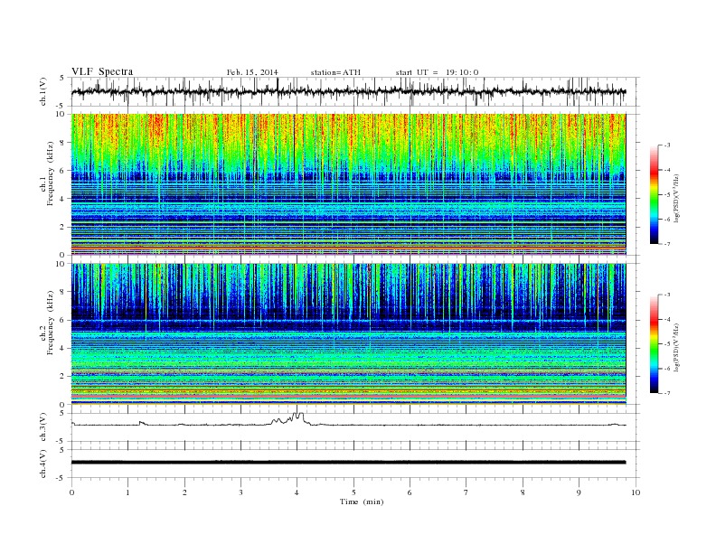Click the ch.1 voltage waveform trace at top
This screenshot has height=553, width=716.
348,91
